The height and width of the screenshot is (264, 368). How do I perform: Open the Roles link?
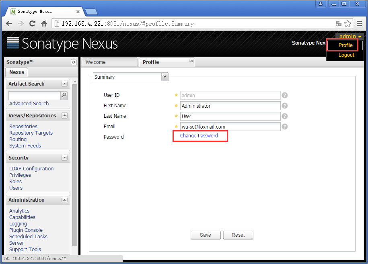(x=15, y=182)
